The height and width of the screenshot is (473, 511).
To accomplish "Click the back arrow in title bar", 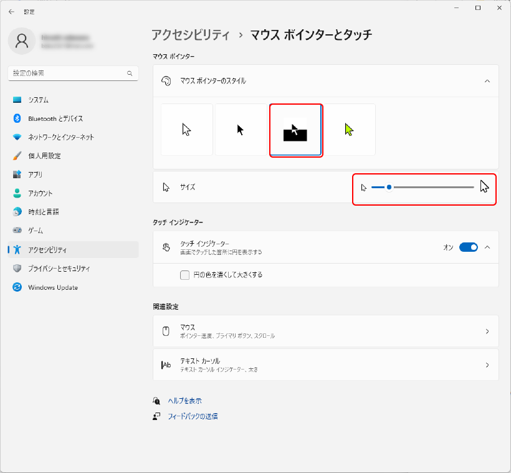I will pyautogui.click(x=11, y=11).
